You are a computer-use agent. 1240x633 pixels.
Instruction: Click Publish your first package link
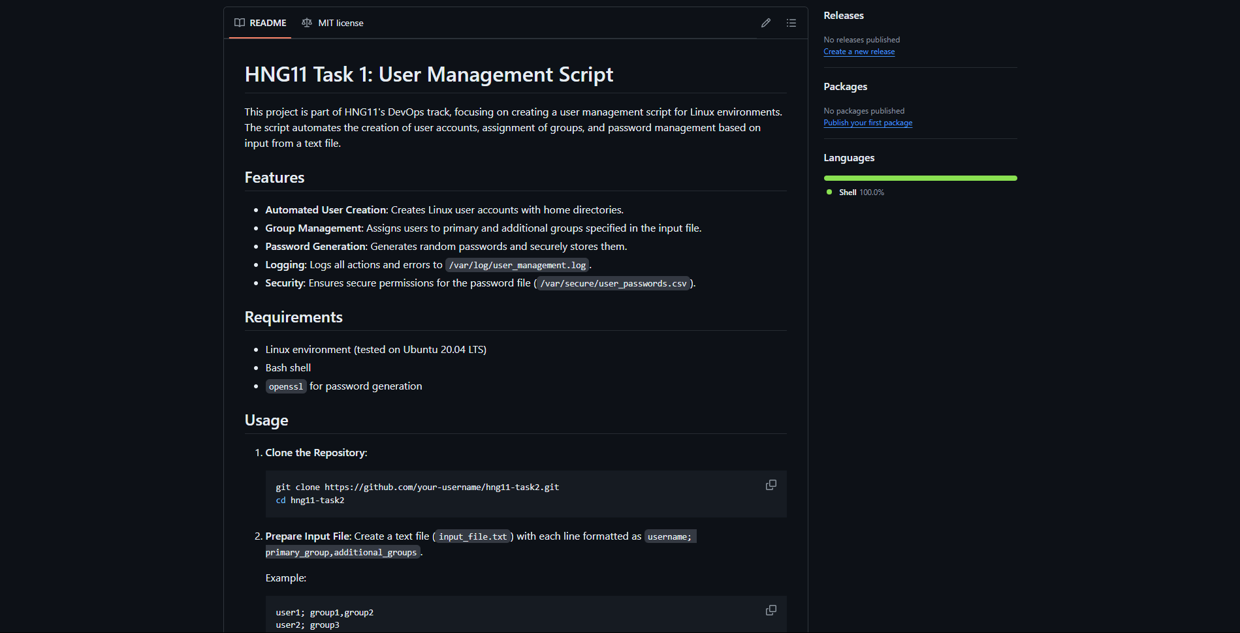click(868, 123)
